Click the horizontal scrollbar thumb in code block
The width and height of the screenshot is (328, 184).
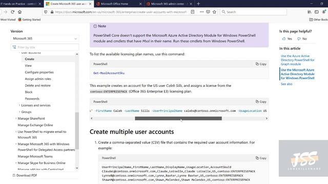point(178,118)
